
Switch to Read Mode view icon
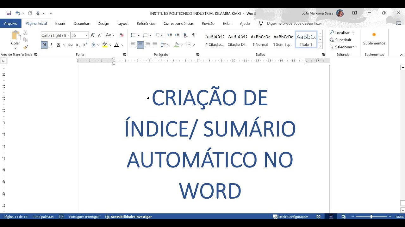coord(318,217)
